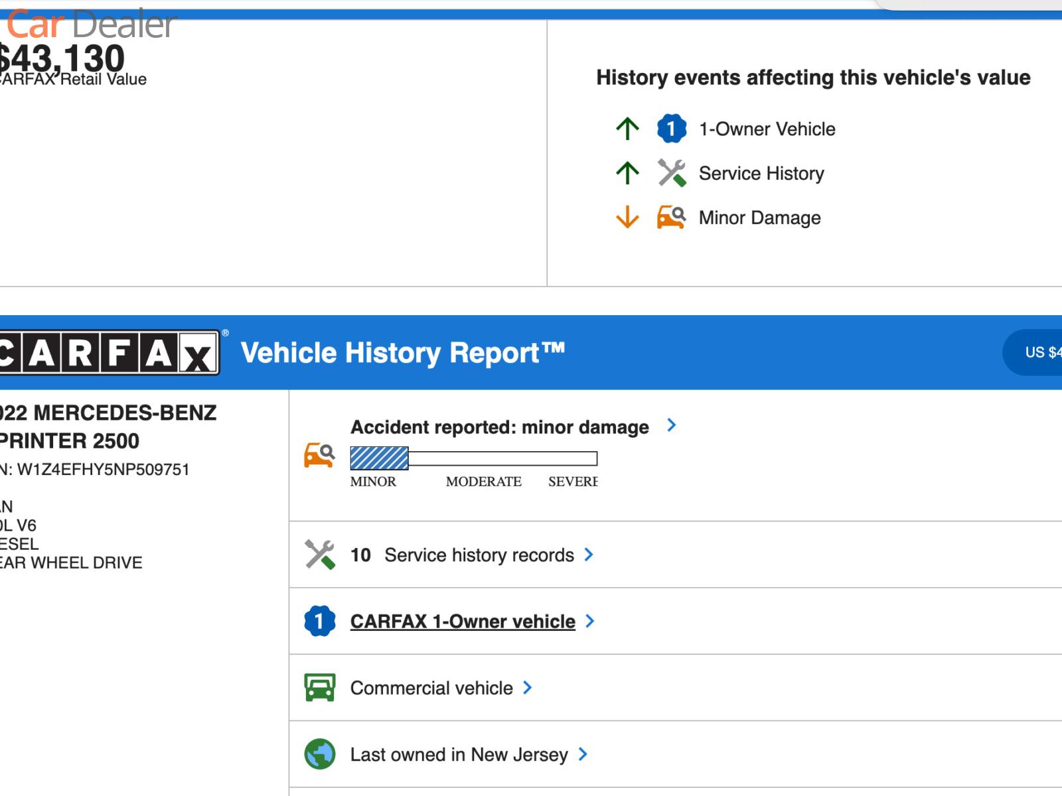Viewport: 1062px width, 796px height.
Task: Click the blue 1-Owner badge in report
Action: pyautogui.click(x=319, y=621)
